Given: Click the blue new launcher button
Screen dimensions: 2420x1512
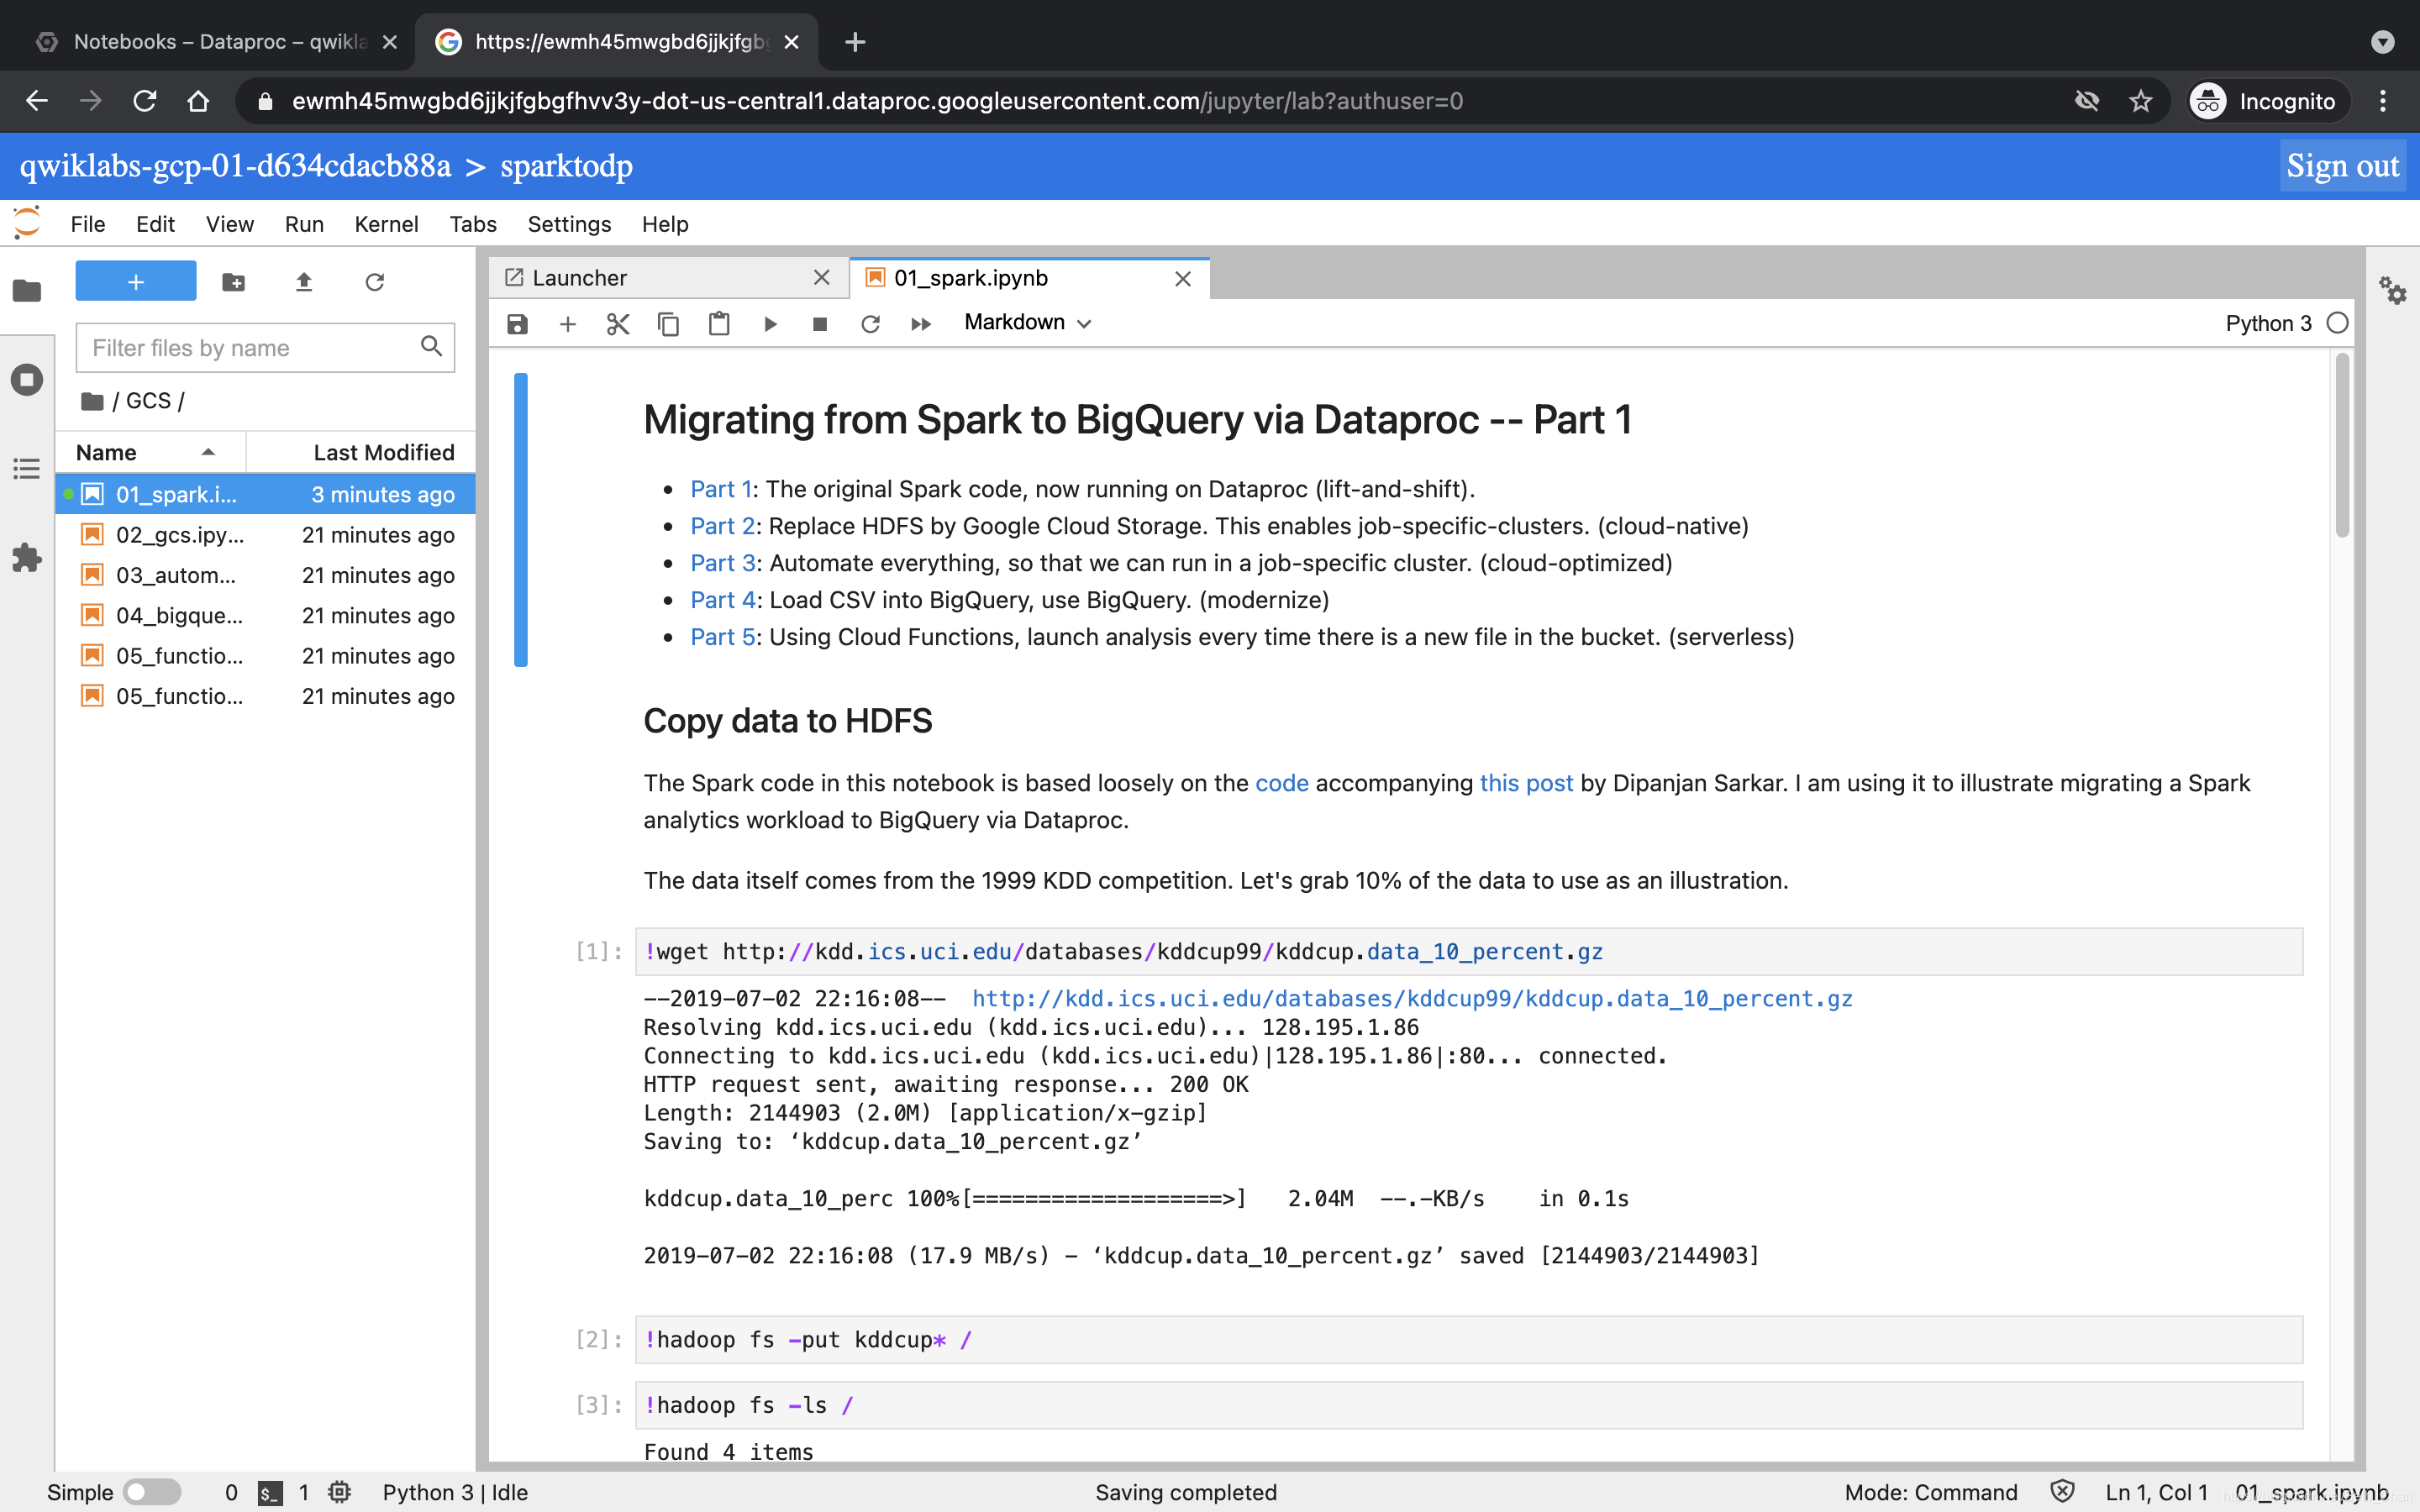Looking at the screenshot, I should pyautogui.click(x=136, y=281).
